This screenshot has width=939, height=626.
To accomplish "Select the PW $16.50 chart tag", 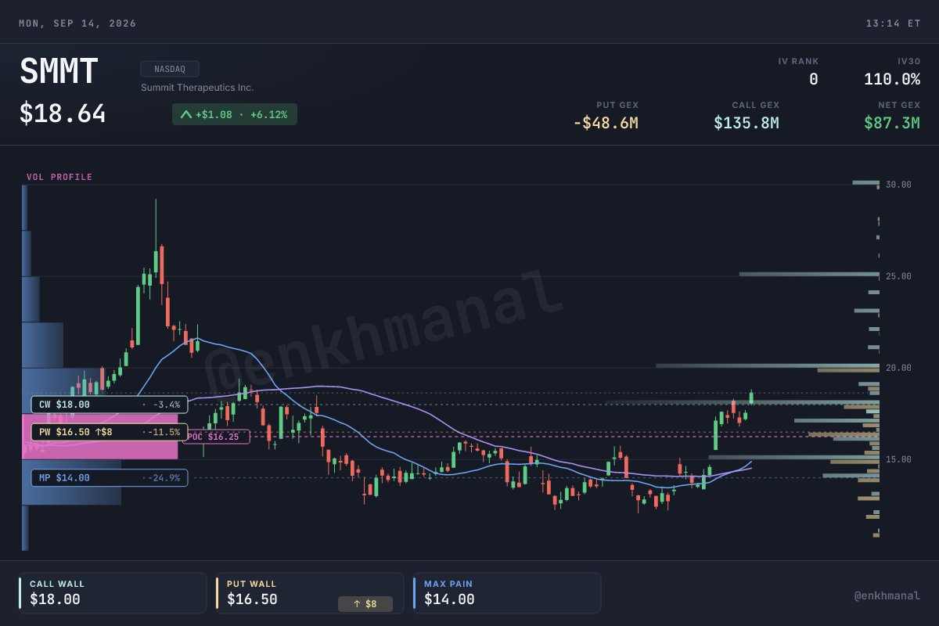I will point(110,432).
